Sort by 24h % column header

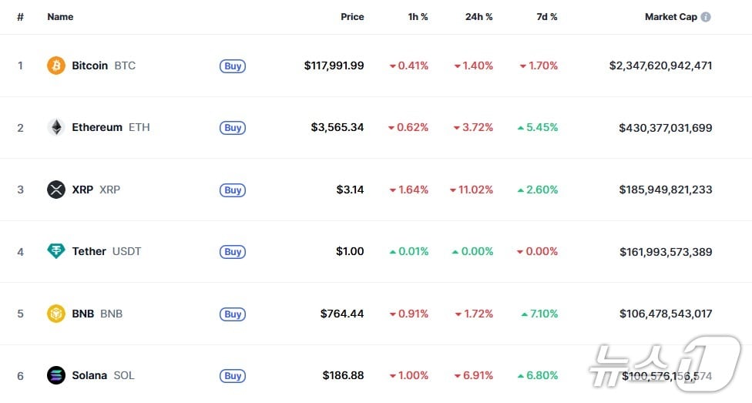(x=478, y=17)
